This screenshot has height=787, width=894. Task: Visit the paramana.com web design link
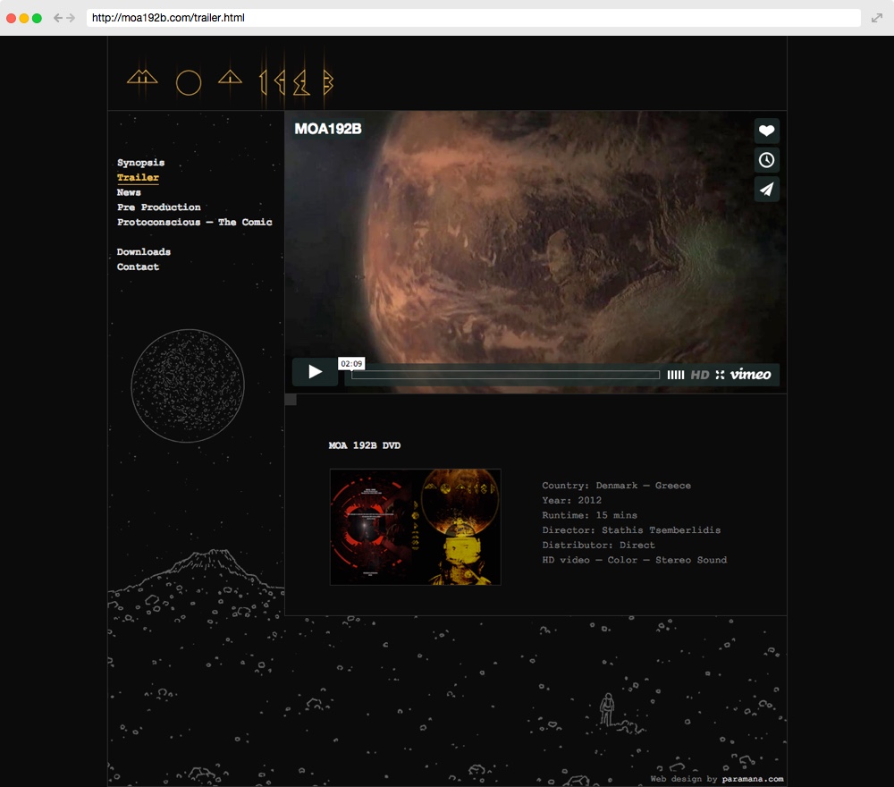pos(752,779)
